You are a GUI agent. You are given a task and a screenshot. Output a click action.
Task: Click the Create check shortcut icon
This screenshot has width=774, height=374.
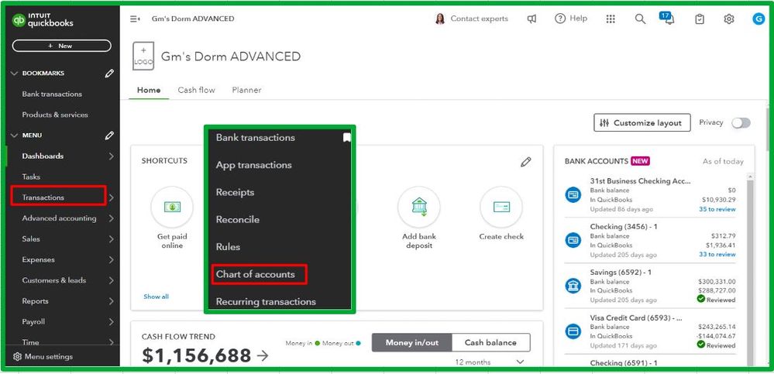(501, 207)
